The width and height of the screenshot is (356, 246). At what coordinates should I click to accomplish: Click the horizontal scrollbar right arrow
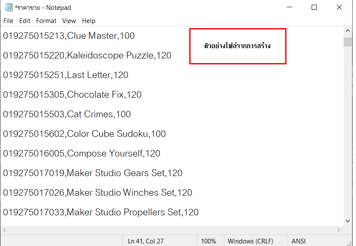pyautogui.click(x=339, y=230)
